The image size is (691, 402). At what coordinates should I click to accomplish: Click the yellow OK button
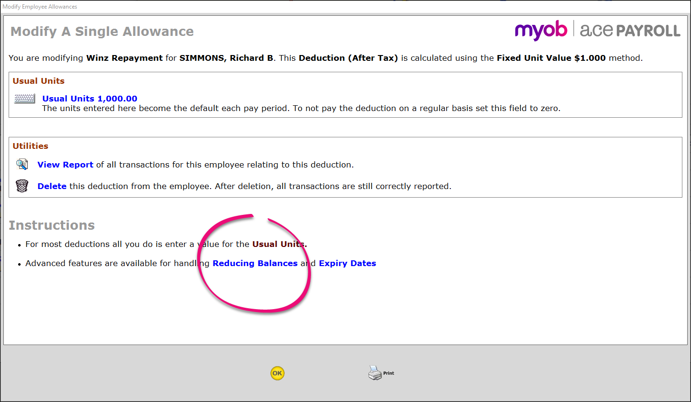tap(278, 373)
